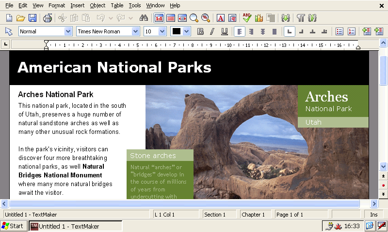Viewport: 388px width, 232px height.
Task: Toggle underline formatting
Action: [224, 31]
